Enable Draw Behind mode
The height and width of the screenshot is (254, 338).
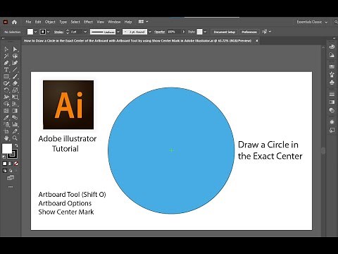11,171
